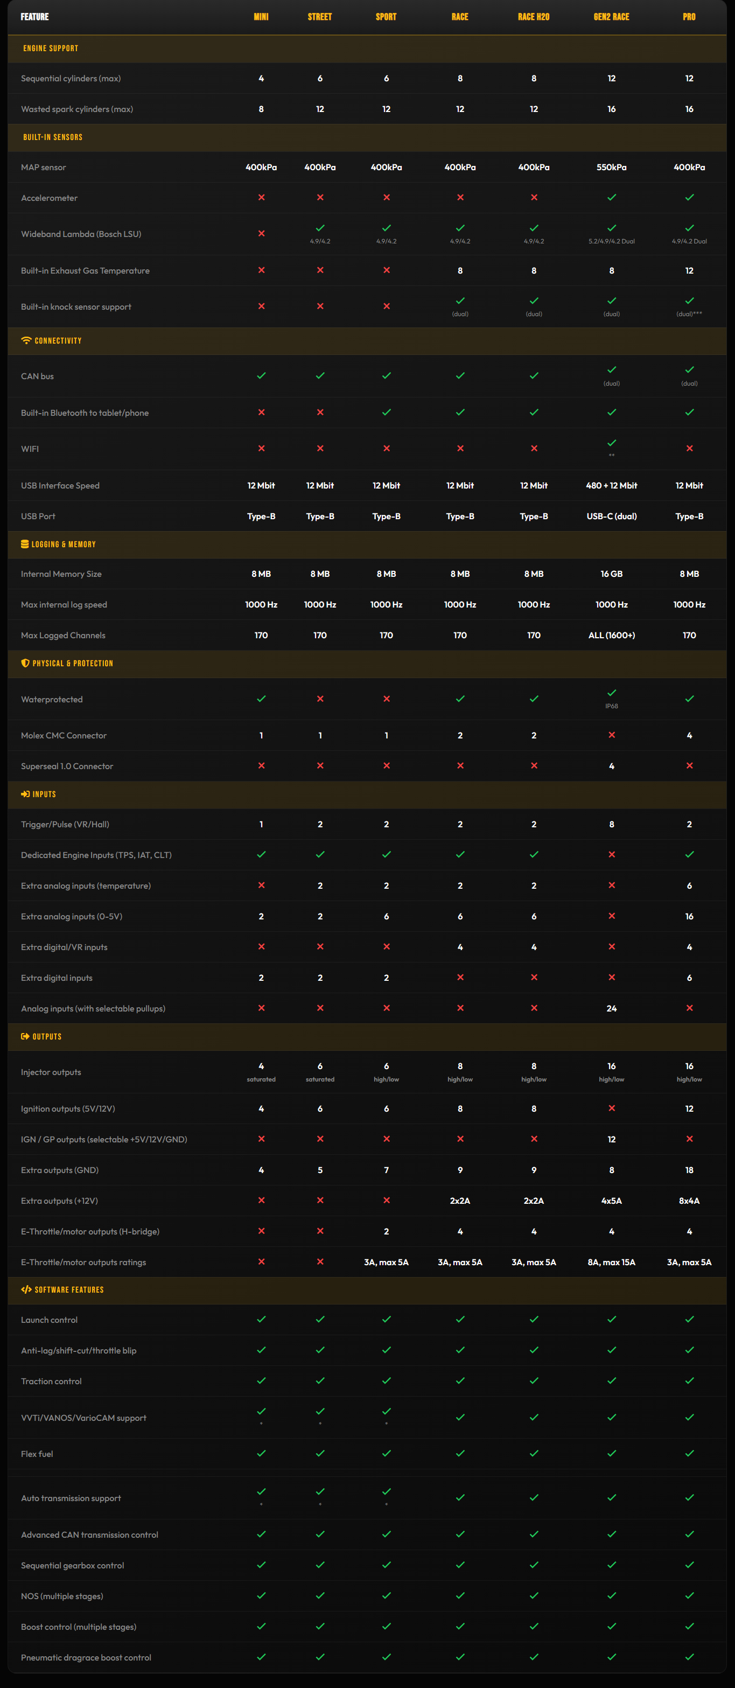Click the red X for Accelerometer under MINI

pyautogui.click(x=261, y=198)
